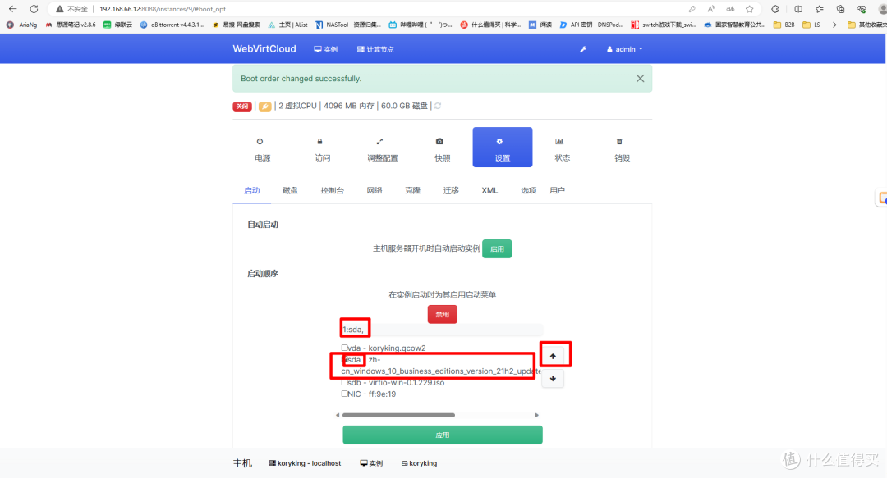Open the 电源 power section

[263, 148]
